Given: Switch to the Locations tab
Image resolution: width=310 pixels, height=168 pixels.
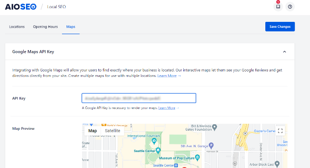Looking at the screenshot, I should pyautogui.click(x=17, y=27).
